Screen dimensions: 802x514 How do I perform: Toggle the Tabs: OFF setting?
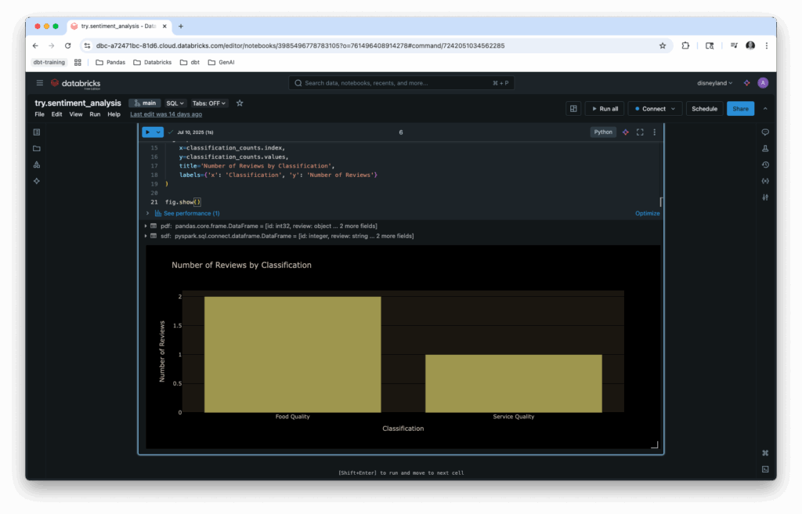209,103
